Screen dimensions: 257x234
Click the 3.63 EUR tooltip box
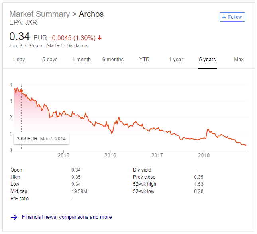pos(41,139)
